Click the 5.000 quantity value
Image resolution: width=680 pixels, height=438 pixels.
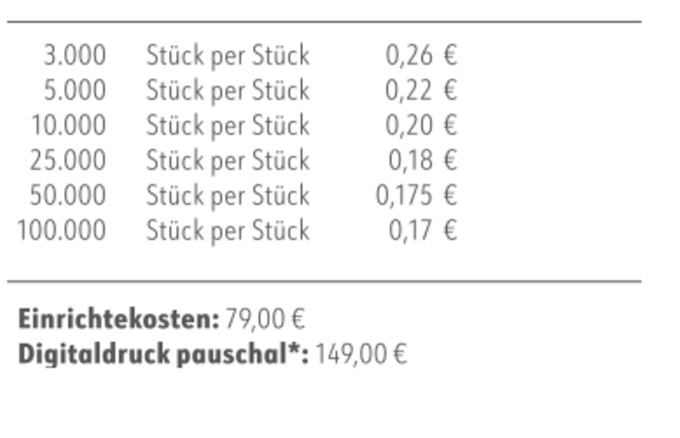[x=75, y=90]
